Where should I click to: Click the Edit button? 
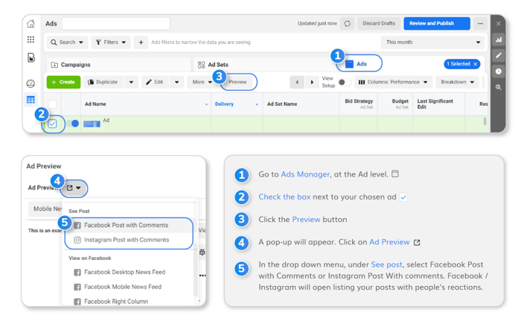click(155, 82)
